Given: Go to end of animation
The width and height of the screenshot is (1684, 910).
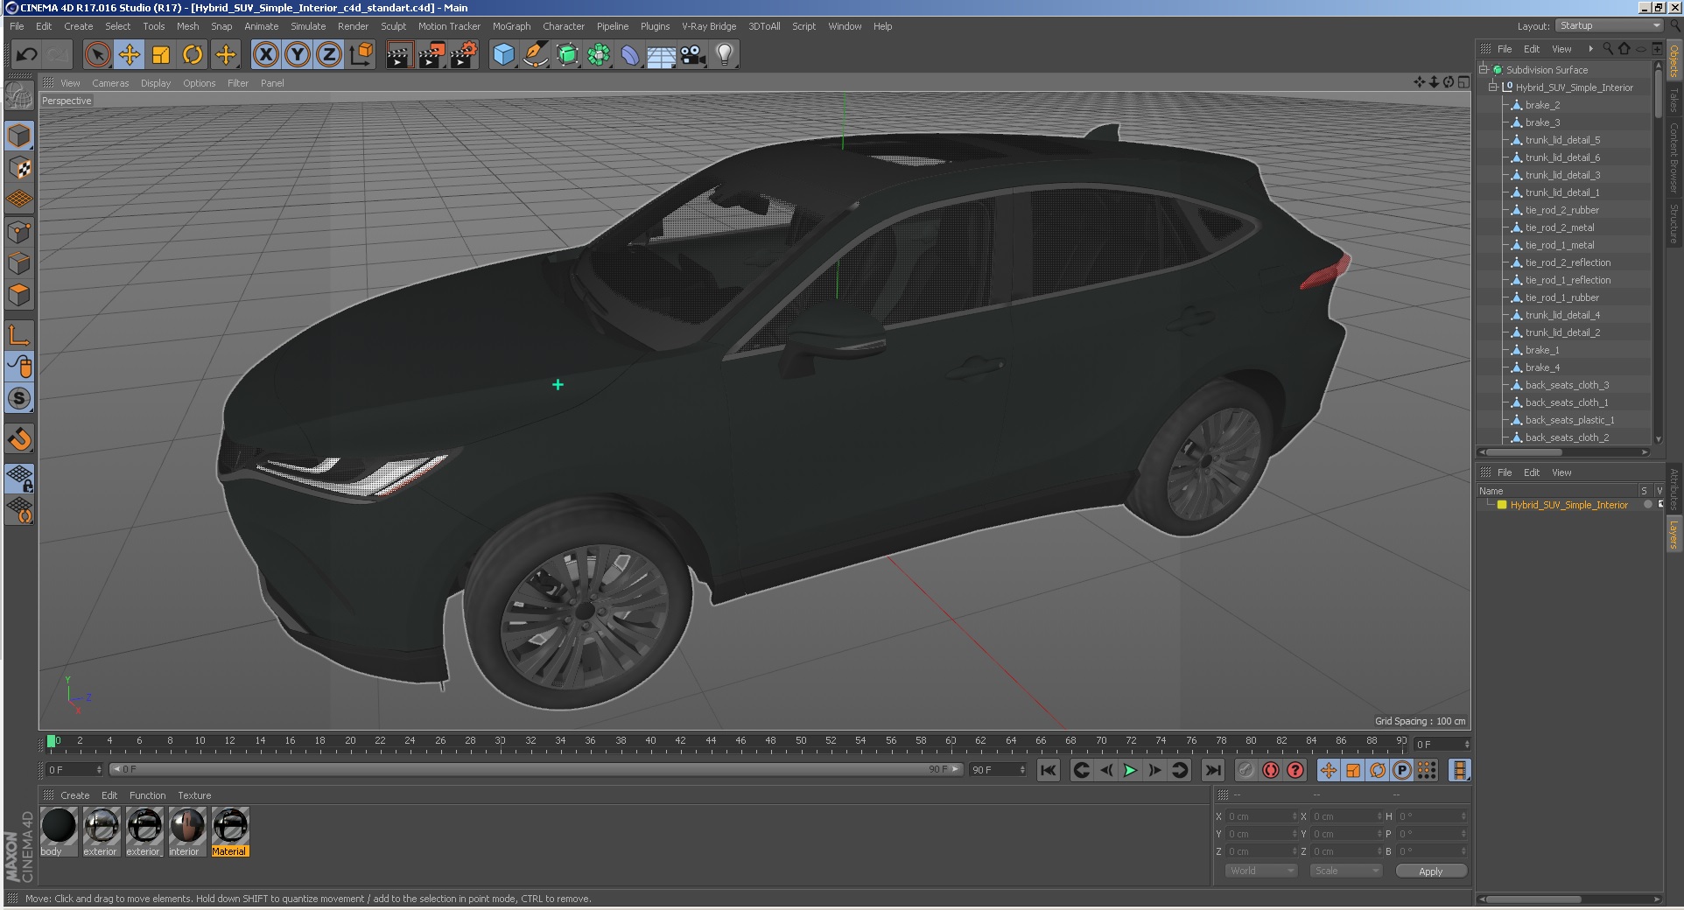Looking at the screenshot, I should pos(1212,770).
